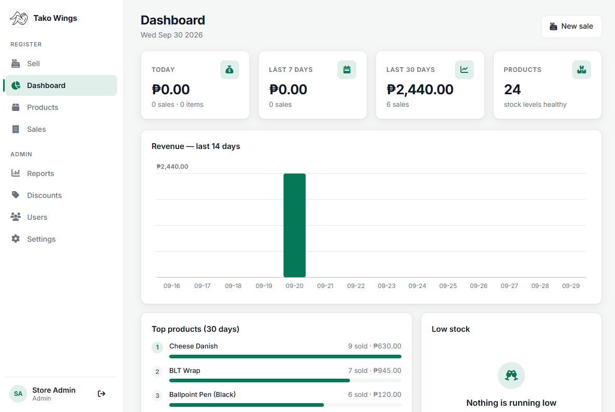Click the Ballpoint Pen (Black) progress bar
The height and width of the screenshot is (412, 615).
(x=285, y=405)
